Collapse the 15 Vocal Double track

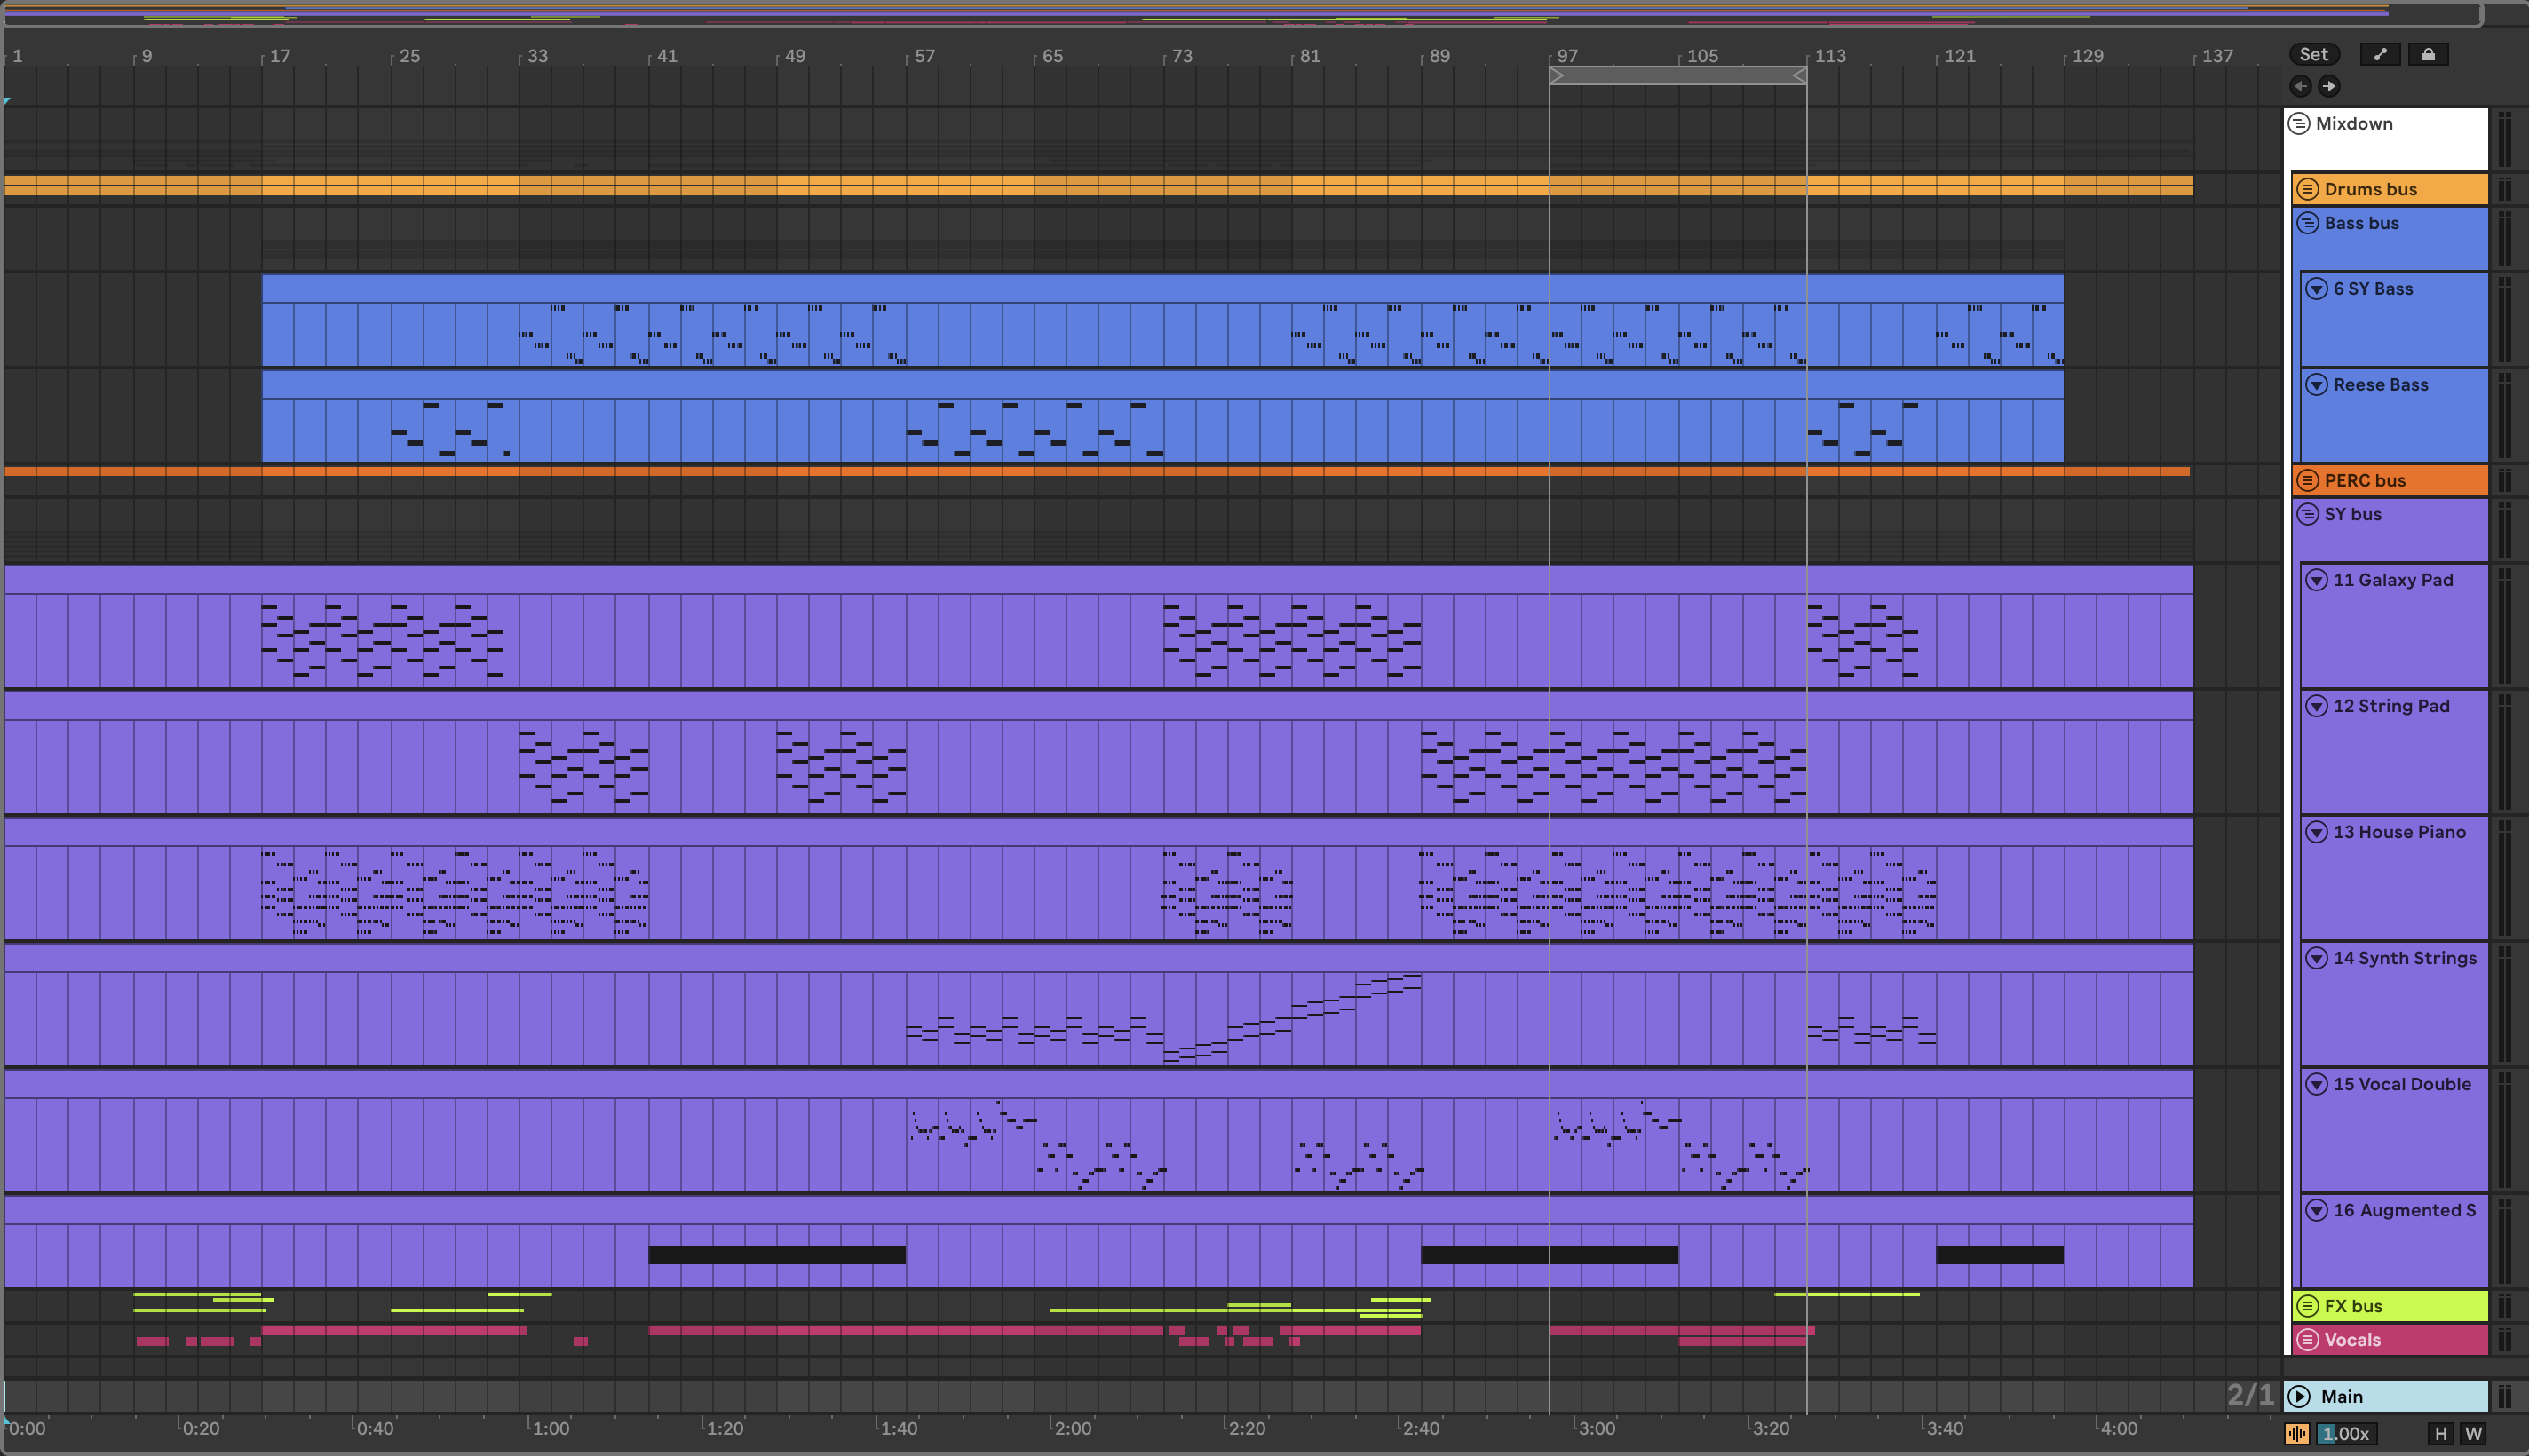2316,1084
